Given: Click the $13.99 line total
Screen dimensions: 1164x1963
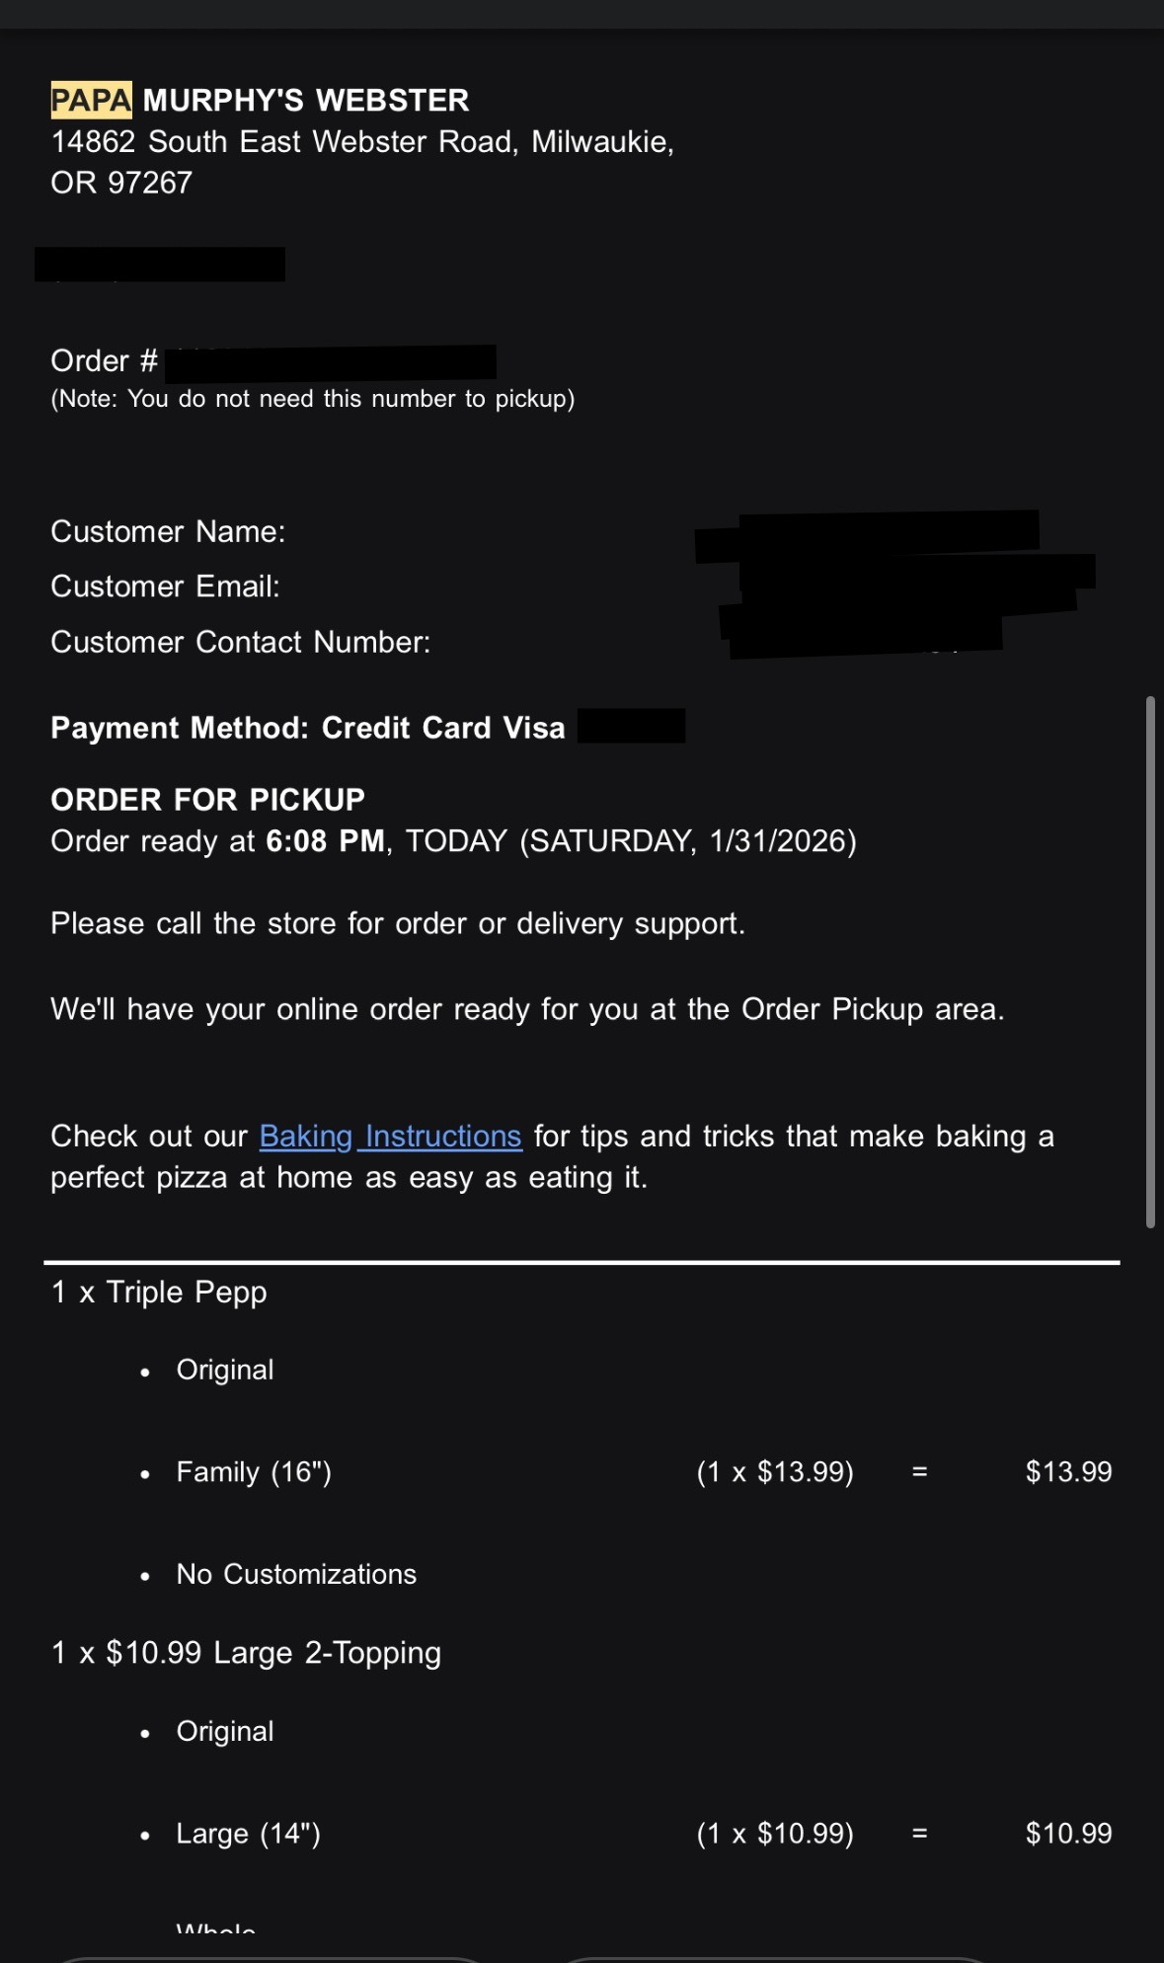Looking at the screenshot, I should point(1068,1472).
